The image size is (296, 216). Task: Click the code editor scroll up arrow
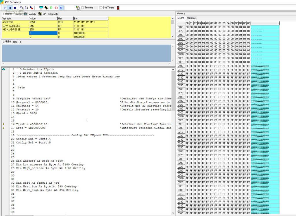point(173,69)
